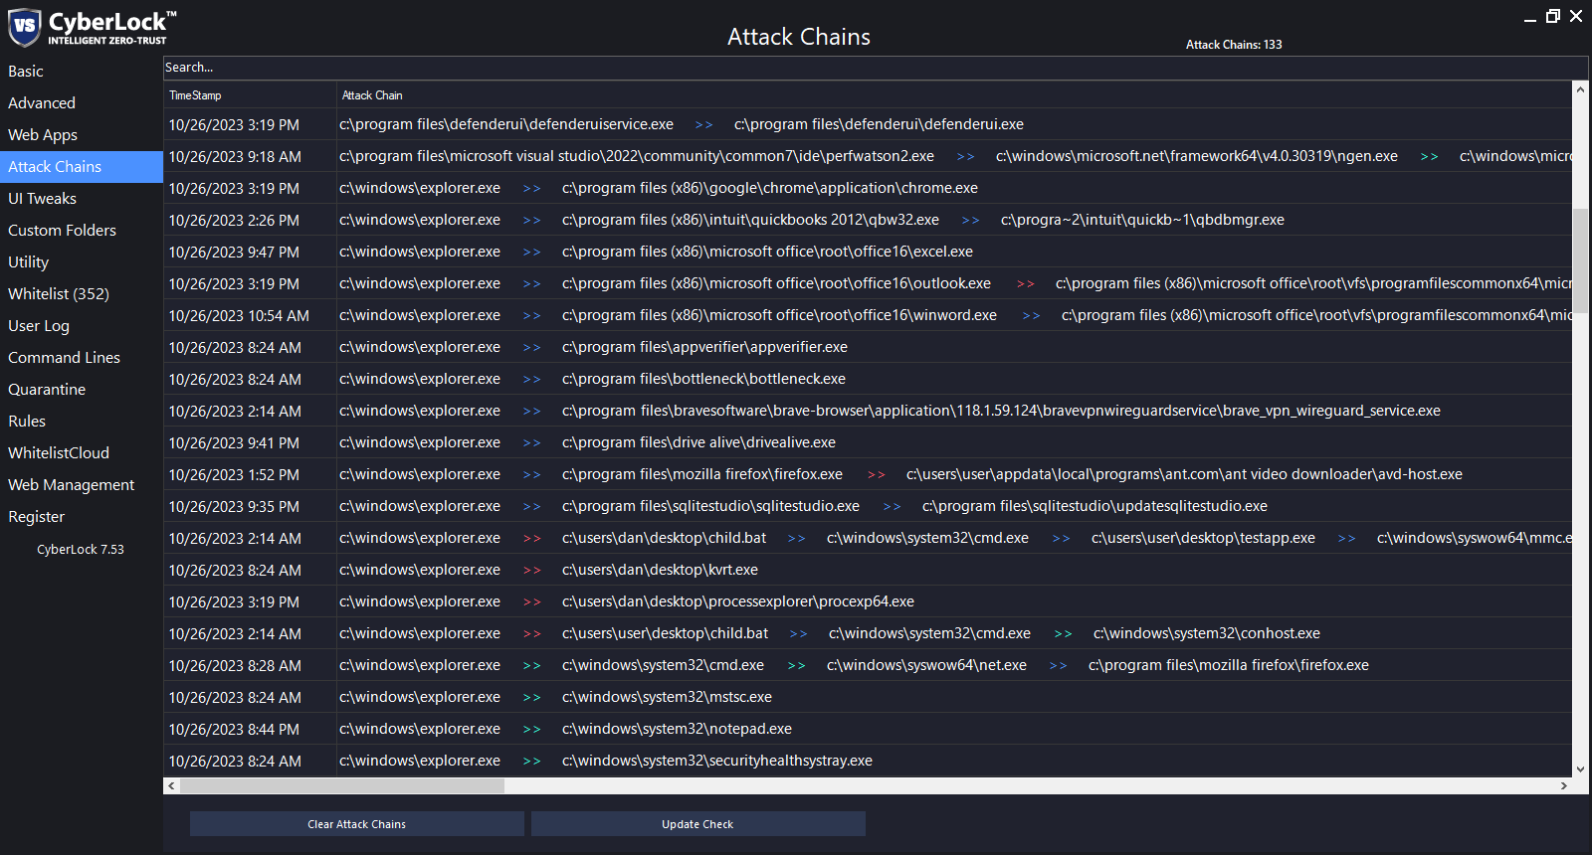This screenshot has height=855, width=1592.
Task: Click the scroll up arrow of list
Action: click(x=1580, y=89)
